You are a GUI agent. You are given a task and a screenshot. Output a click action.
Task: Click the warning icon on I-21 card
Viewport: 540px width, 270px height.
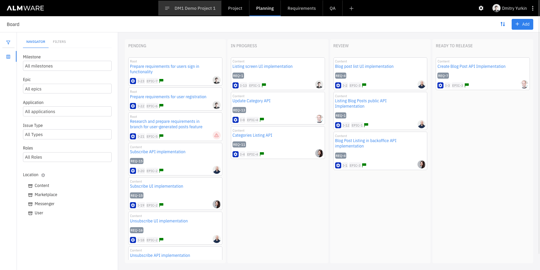[217, 135]
